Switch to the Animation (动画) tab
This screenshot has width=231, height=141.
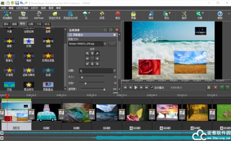tap(31, 24)
